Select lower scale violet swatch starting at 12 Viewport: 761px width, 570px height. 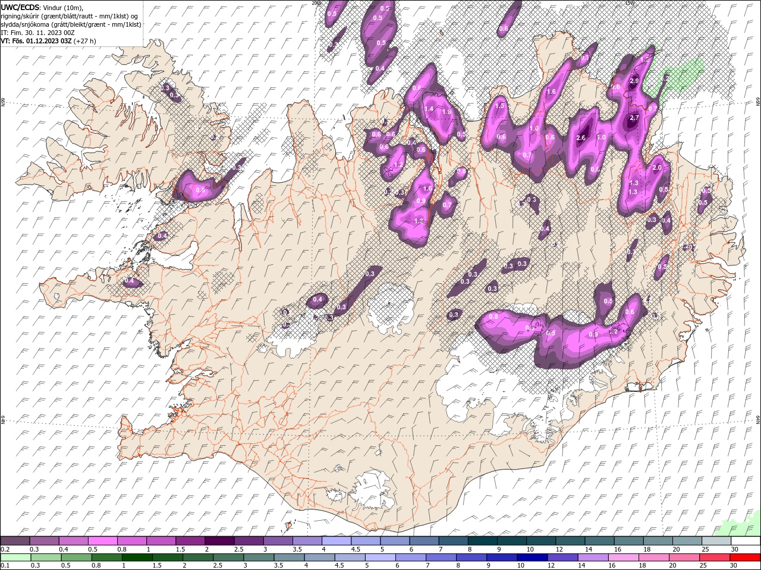pyautogui.click(x=562, y=558)
